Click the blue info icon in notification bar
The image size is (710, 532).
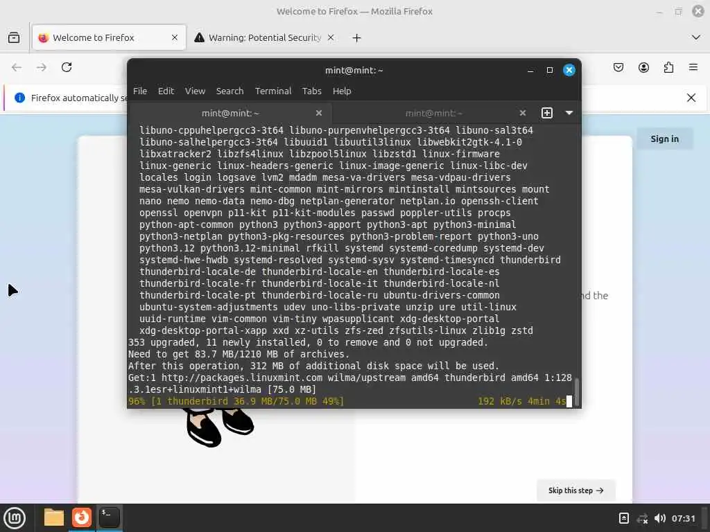point(19,98)
